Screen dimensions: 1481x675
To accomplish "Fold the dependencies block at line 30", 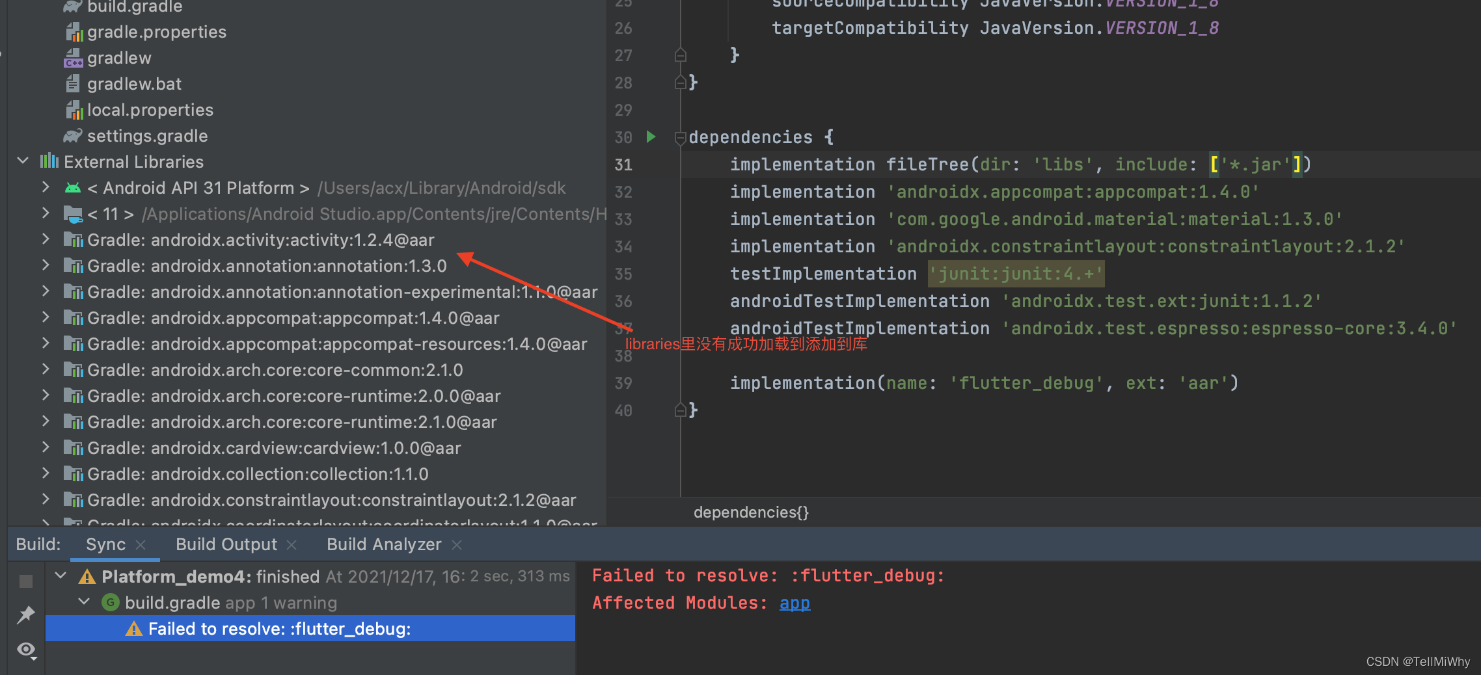I will pyautogui.click(x=681, y=137).
